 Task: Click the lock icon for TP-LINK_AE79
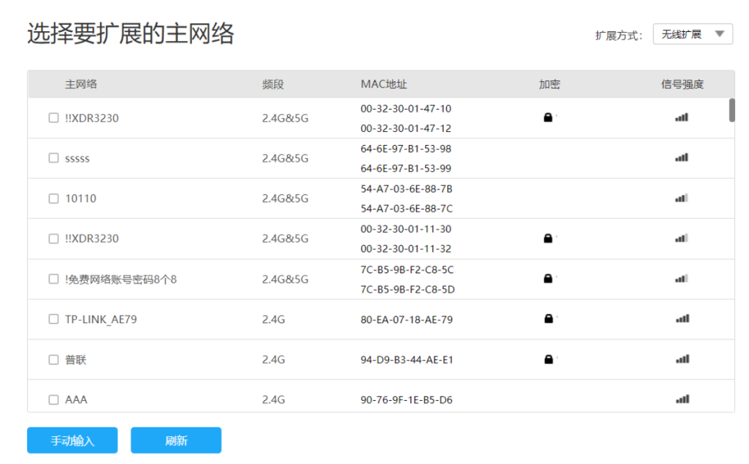pos(548,319)
